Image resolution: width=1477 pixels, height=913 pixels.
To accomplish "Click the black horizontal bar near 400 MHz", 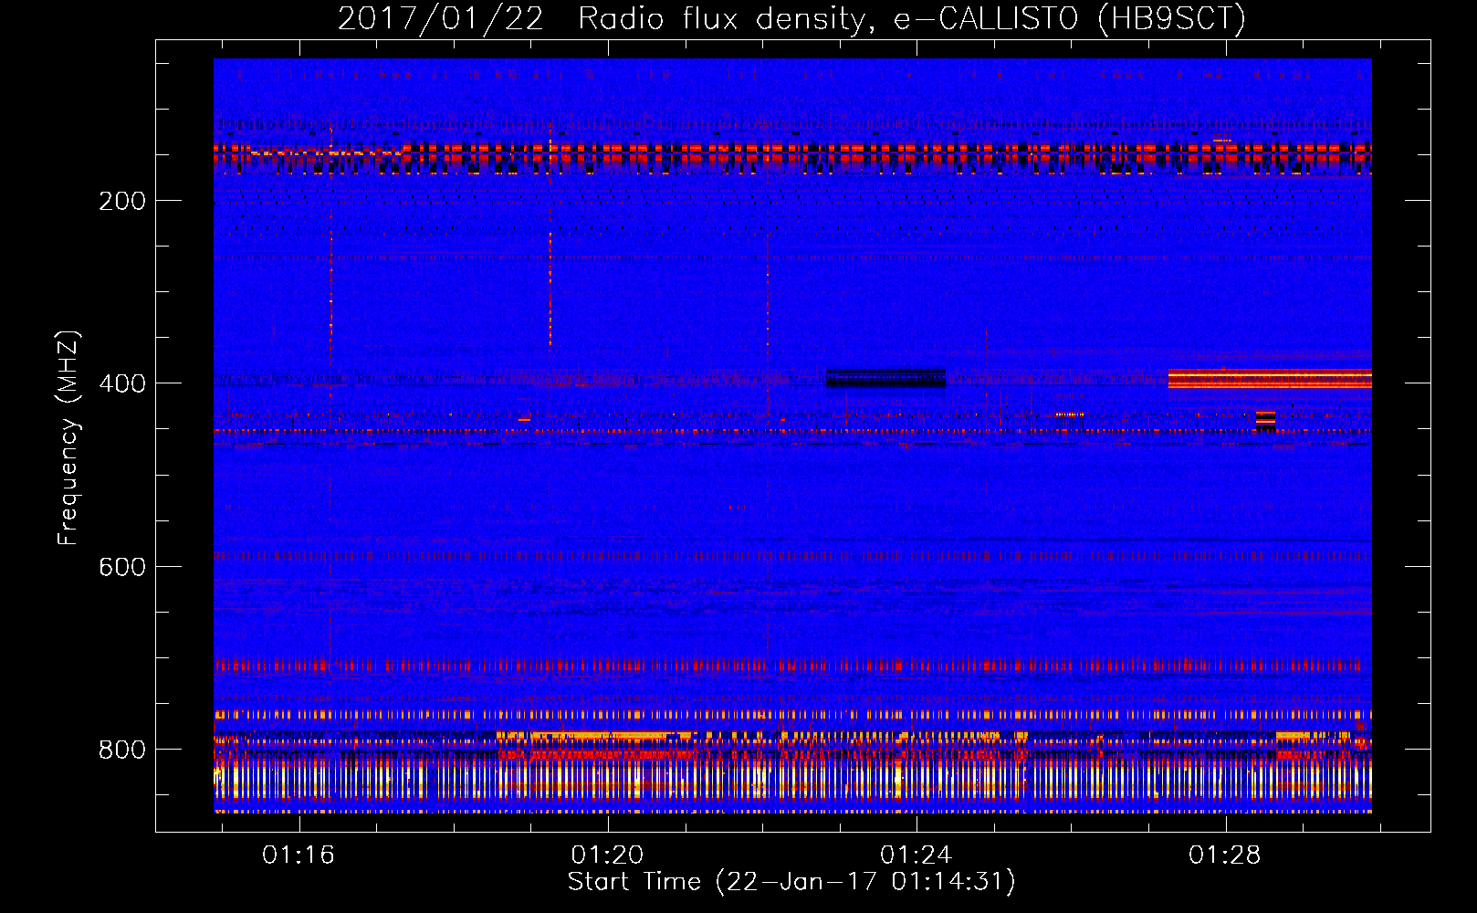I will tap(885, 378).
